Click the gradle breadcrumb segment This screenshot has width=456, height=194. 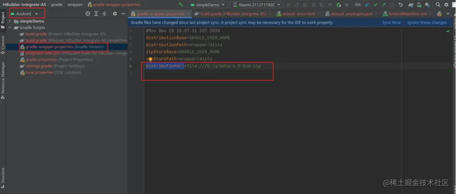click(57, 5)
